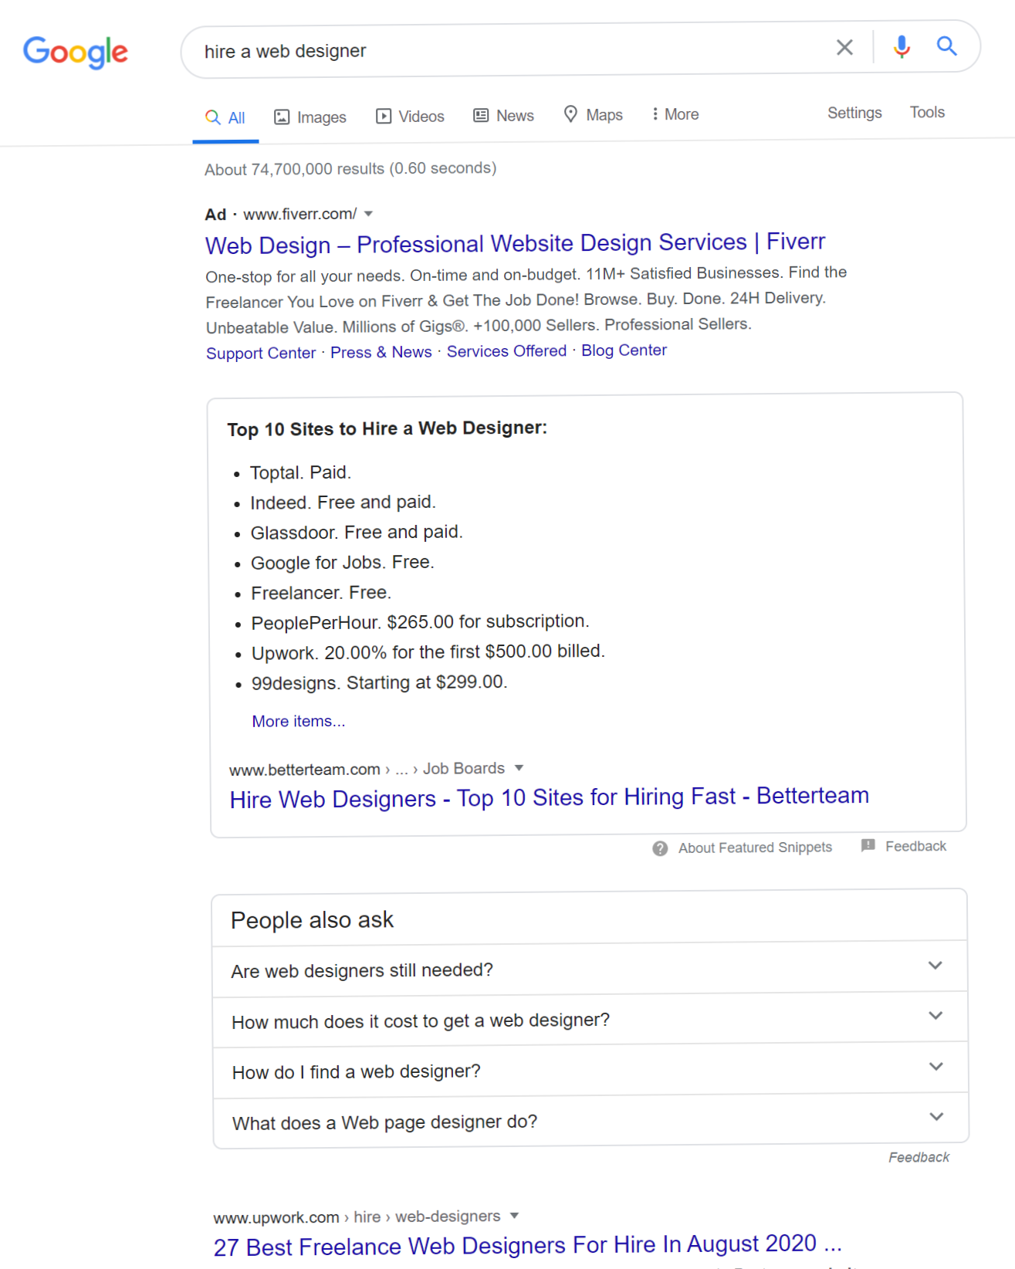
Task: Click the 'Google for Jobs. Free.' item
Action: pos(343,563)
